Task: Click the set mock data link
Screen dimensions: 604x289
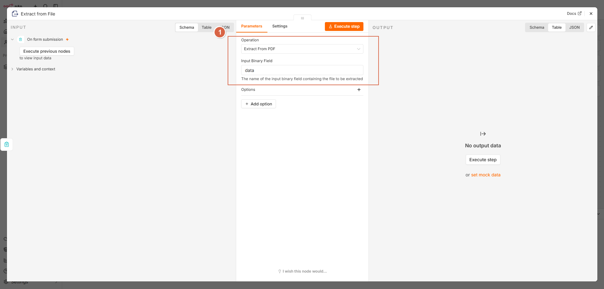Action: pyautogui.click(x=486, y=175)
